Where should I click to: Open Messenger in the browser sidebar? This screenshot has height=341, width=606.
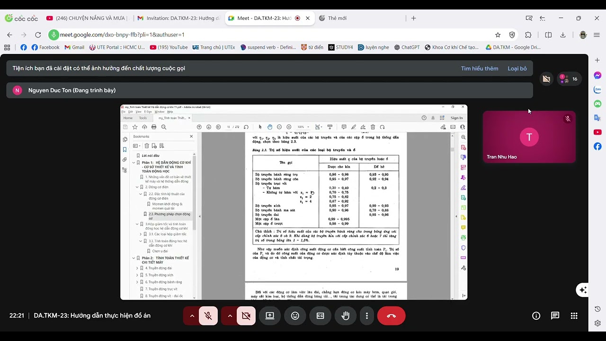click(x=597, y=75)
